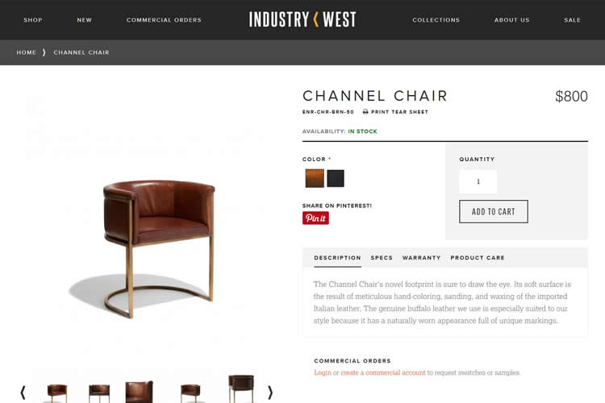Open the Sale page
The height and width of the screenshot is (403, 605).
572,20
